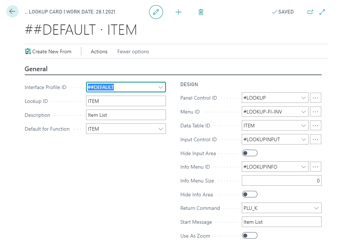The width and height of the screenshot is (353, 250).
Task: Turn on Use As Zoom toggle
Action: click(250, 236)
